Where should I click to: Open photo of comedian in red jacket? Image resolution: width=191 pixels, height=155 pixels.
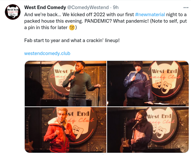point(65,130)
